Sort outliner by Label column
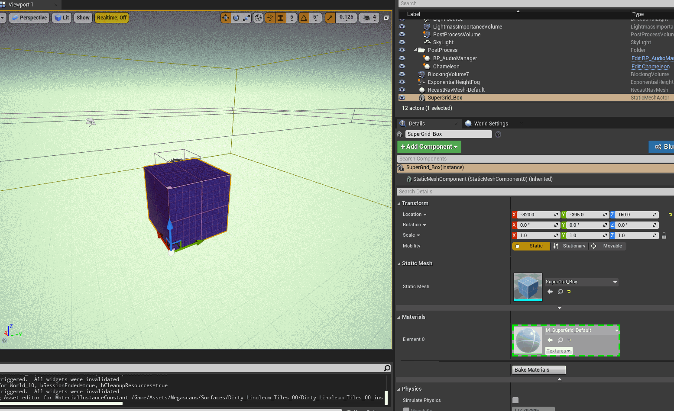Screen dimensions: 674x411 414,14
